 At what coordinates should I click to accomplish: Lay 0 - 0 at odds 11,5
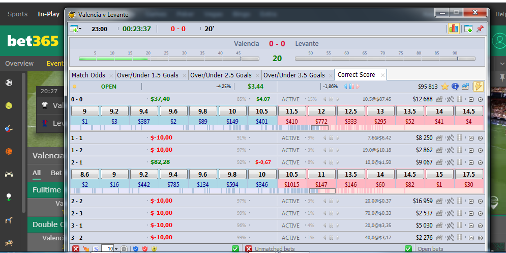pyautogui.click(x=292, y=111)
